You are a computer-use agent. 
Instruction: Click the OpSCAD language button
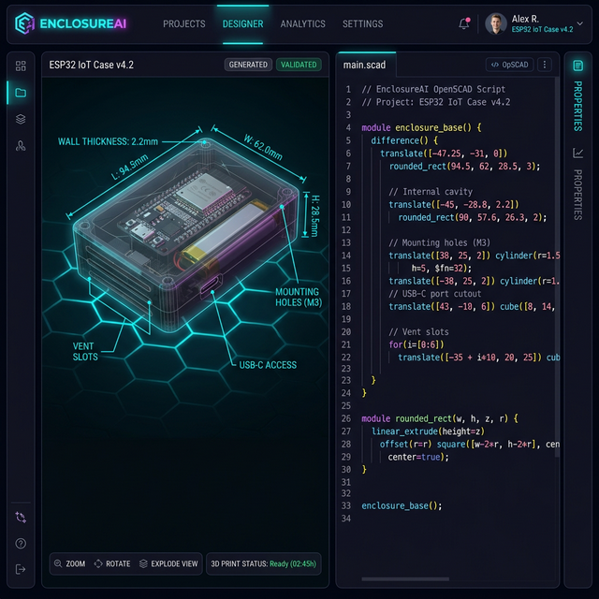coord(509,65)
